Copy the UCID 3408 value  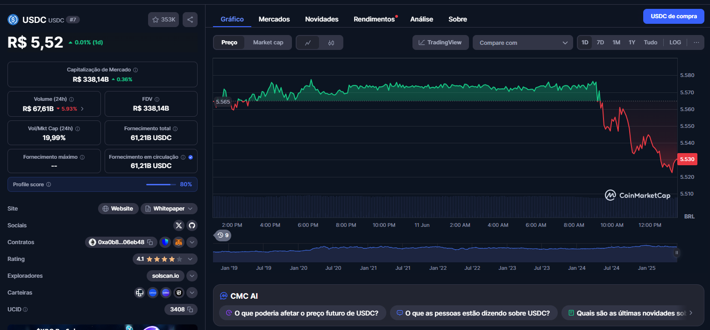[x=190, y=309]
